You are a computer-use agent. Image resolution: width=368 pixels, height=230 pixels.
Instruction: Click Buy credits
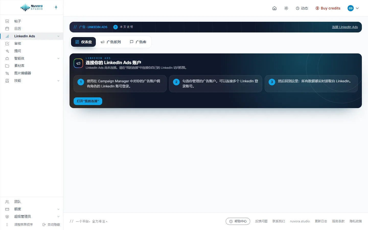(328, 8)
